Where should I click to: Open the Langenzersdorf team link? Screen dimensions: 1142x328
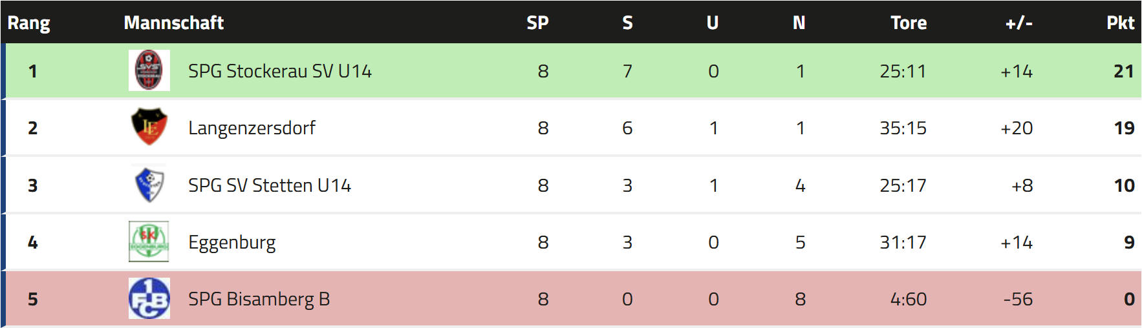[252, 128]
